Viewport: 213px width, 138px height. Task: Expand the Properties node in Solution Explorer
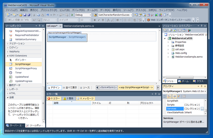click(168, 42)
